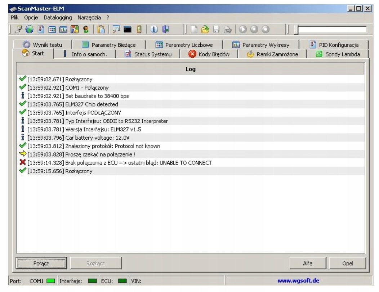Image resolution: width=379 pixels, height=292 pixels.
Task: Click the floppy disk save icon
Action: click(x=216, y=29)
